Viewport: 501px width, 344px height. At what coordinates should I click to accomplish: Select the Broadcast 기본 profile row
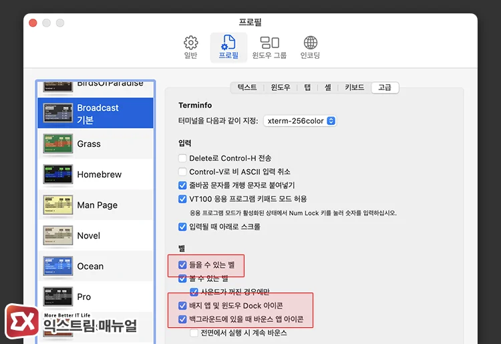(x=96, y=113)
